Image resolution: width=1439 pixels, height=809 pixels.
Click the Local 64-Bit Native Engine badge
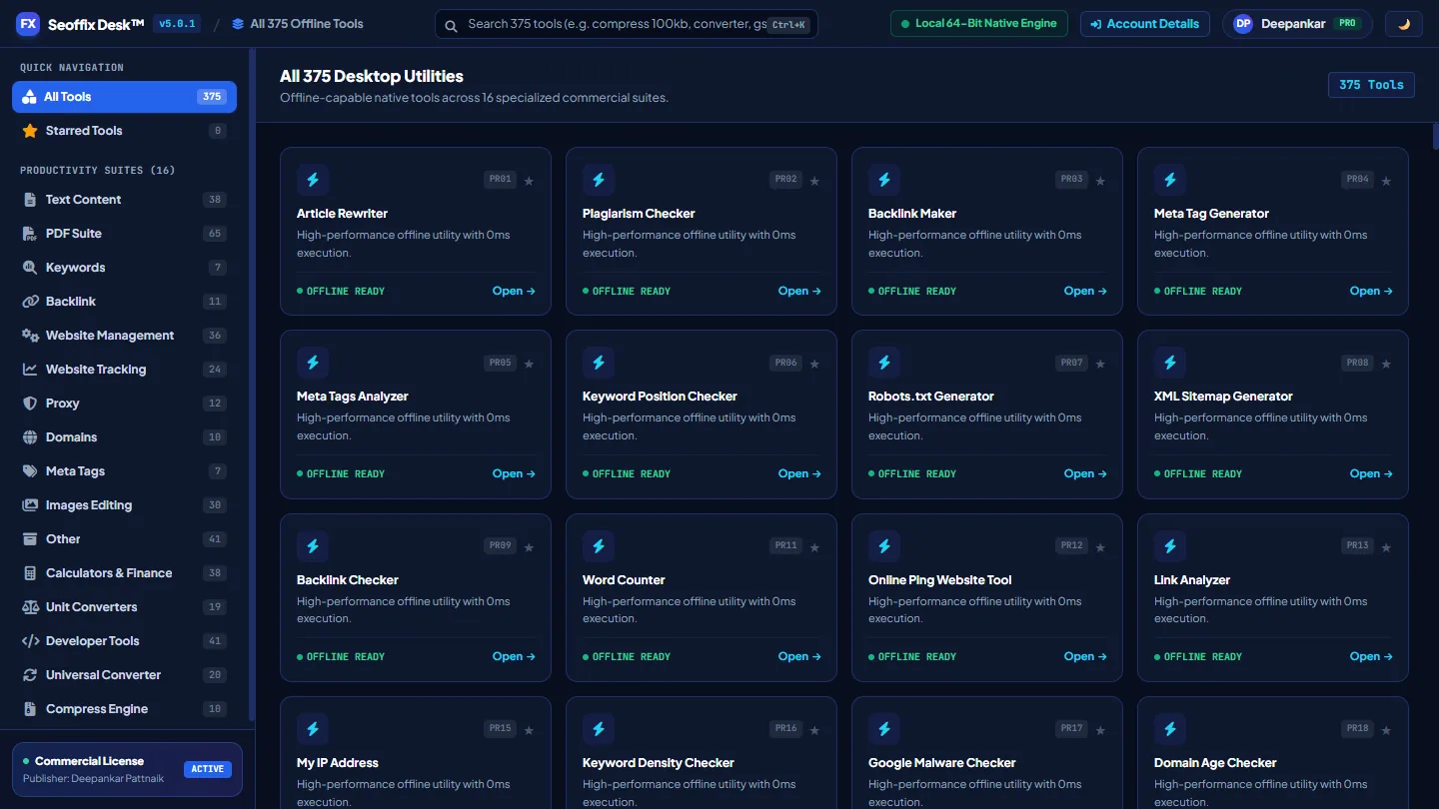(979, 24)
